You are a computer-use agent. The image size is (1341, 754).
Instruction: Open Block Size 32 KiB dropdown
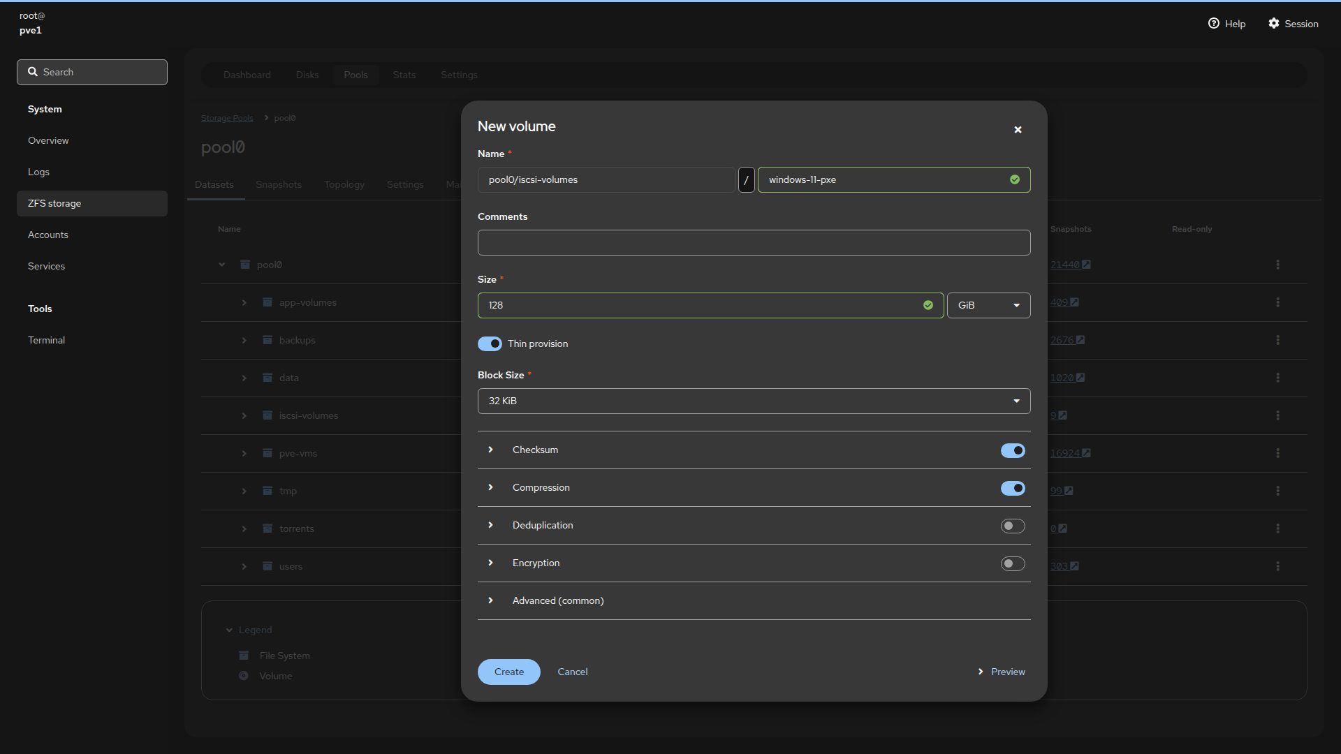[754, 401]
